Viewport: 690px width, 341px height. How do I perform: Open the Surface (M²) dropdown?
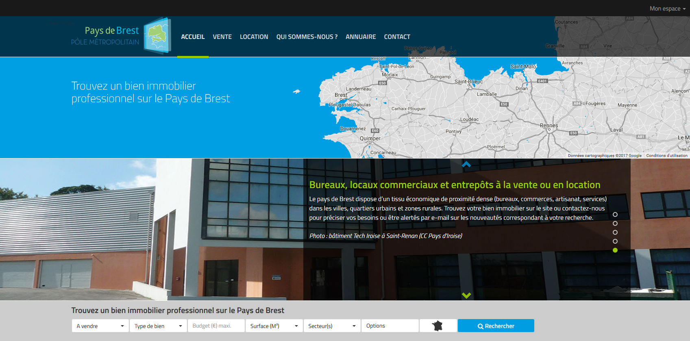click(274, 326)
